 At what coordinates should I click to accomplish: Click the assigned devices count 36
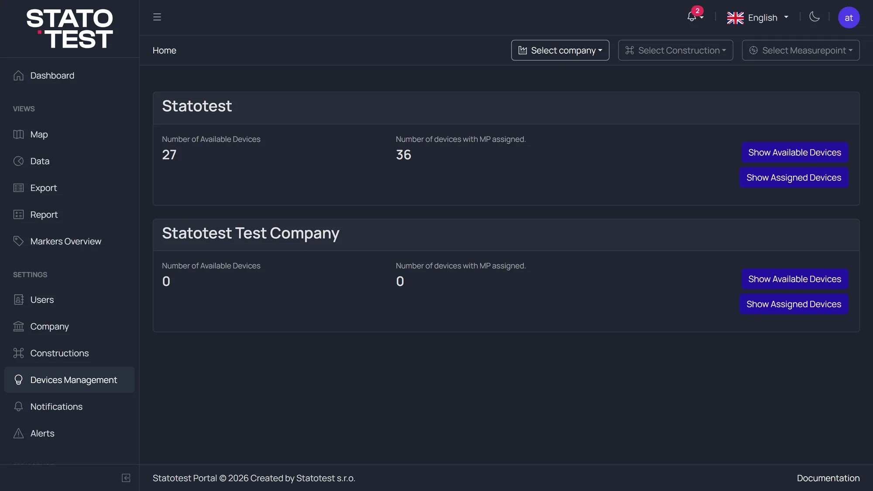tap(403, 155)
